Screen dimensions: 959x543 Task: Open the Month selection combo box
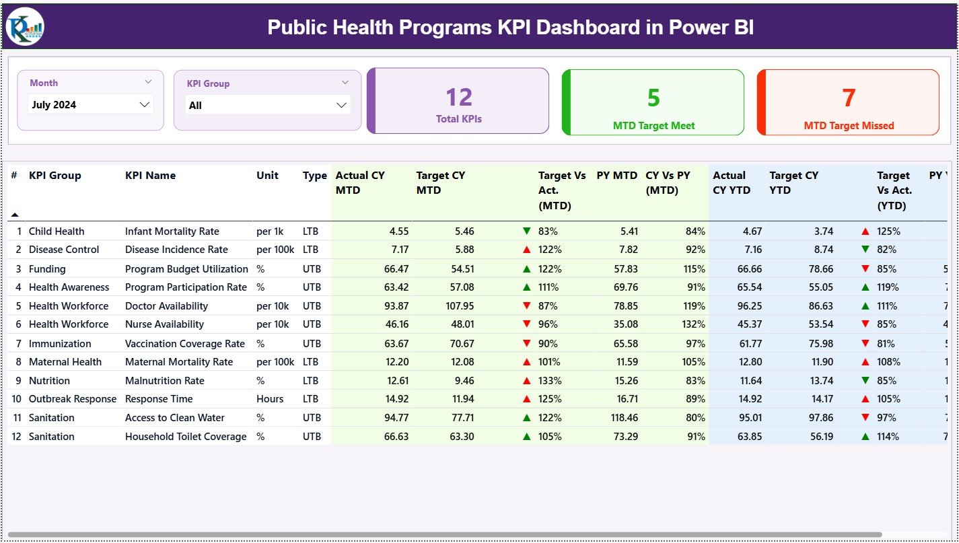click(91, 104)
